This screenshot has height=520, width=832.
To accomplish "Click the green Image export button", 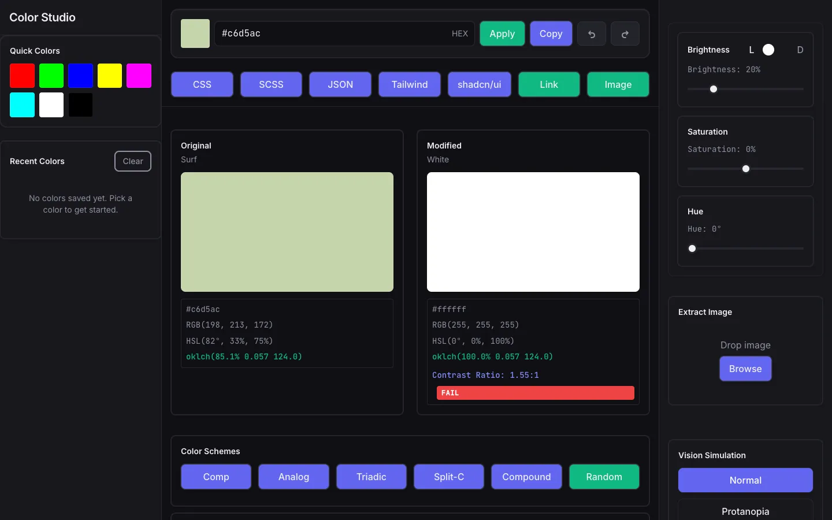I will (618, 84).
